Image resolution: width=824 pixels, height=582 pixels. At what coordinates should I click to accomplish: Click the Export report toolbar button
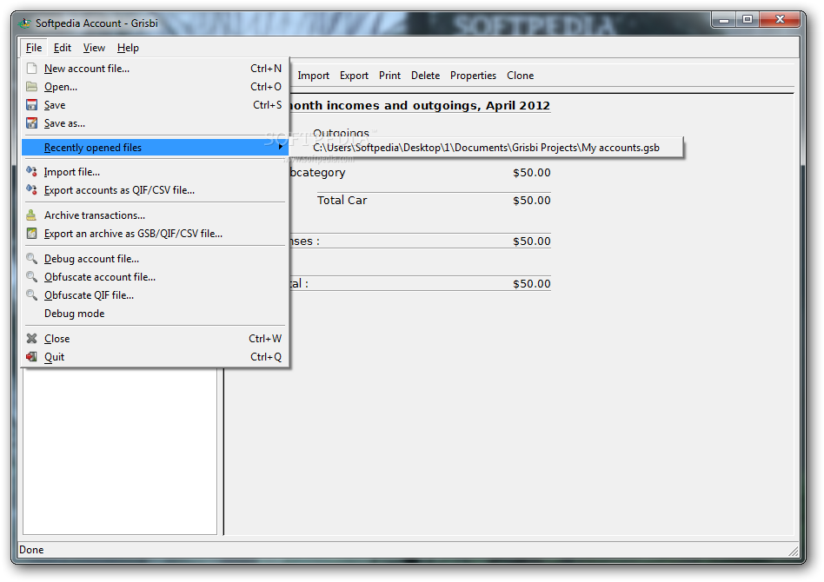click(354, 76)
